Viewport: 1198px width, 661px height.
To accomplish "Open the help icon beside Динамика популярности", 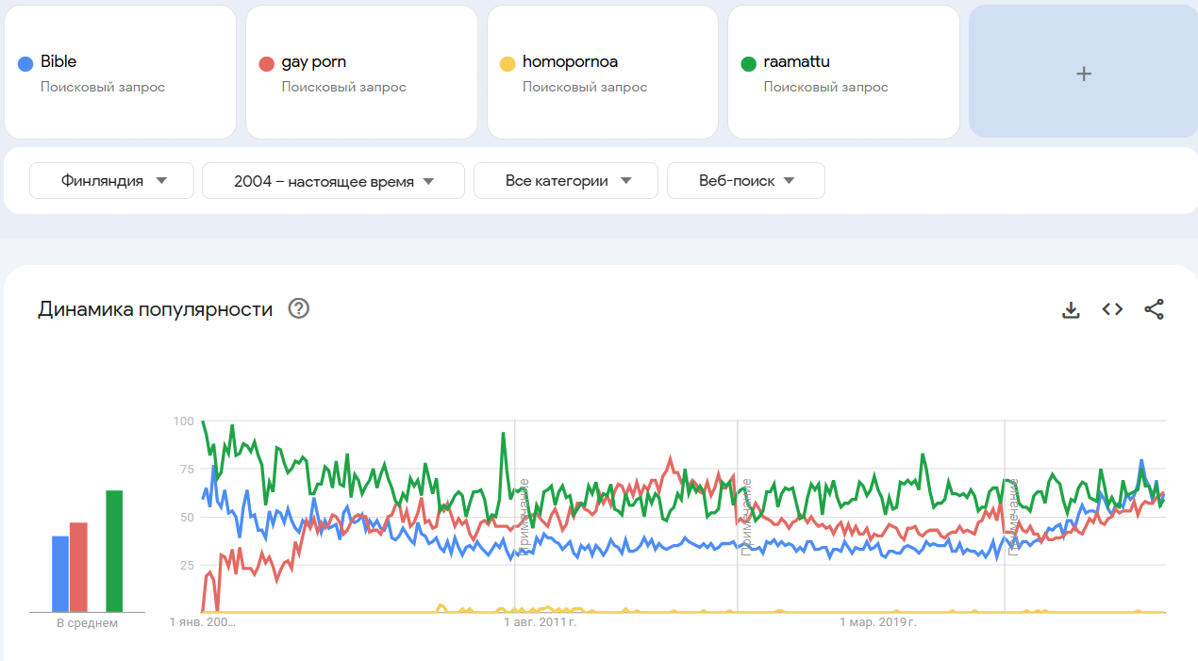I will [x=299, y=308].
